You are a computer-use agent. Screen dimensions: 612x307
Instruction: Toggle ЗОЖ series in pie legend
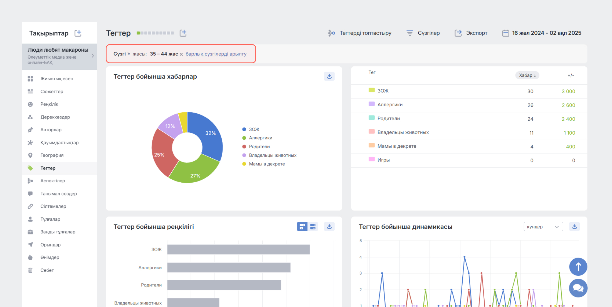pyautogui.click(x=251, y=129)
